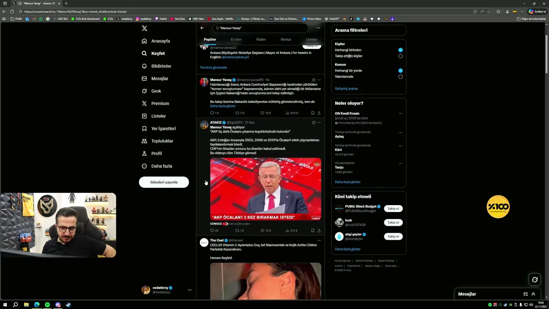Follow hulk account
Viewport: 549px width, 309px height.
(393, 222)
